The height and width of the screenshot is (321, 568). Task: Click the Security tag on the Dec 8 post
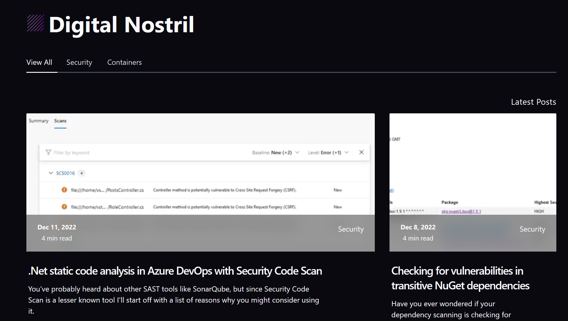(x=532, y=229)
